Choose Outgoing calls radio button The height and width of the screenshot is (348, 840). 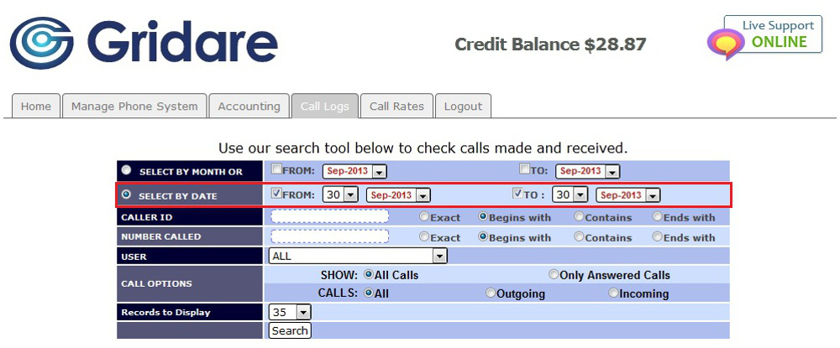(x=491, y=293)
